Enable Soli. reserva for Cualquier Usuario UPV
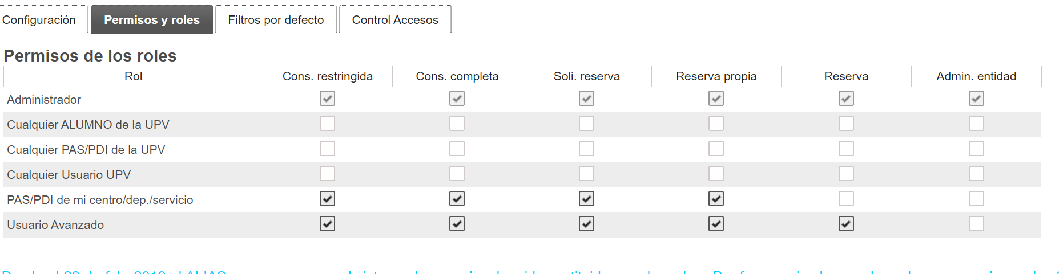 click(586, 174)
